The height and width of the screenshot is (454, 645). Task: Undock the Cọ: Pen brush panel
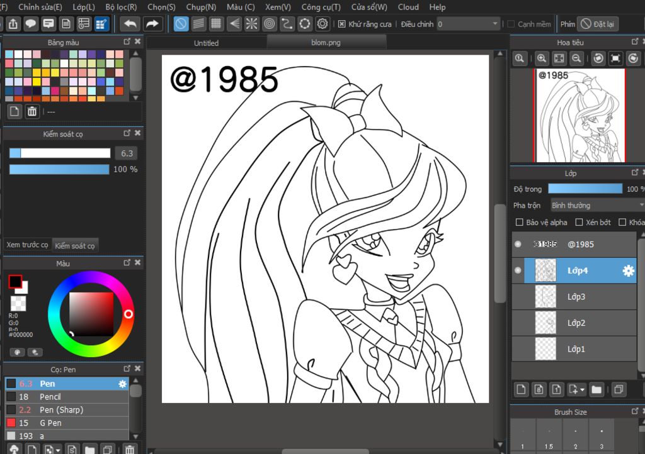click(127, 368)
